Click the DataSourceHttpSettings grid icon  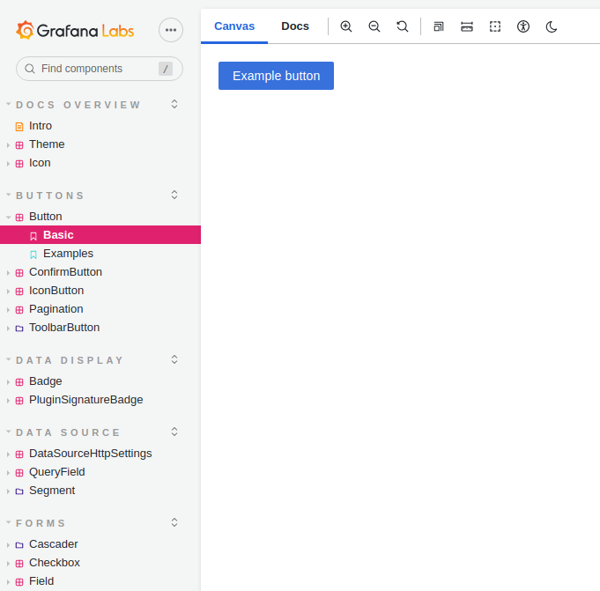point(19,454)
